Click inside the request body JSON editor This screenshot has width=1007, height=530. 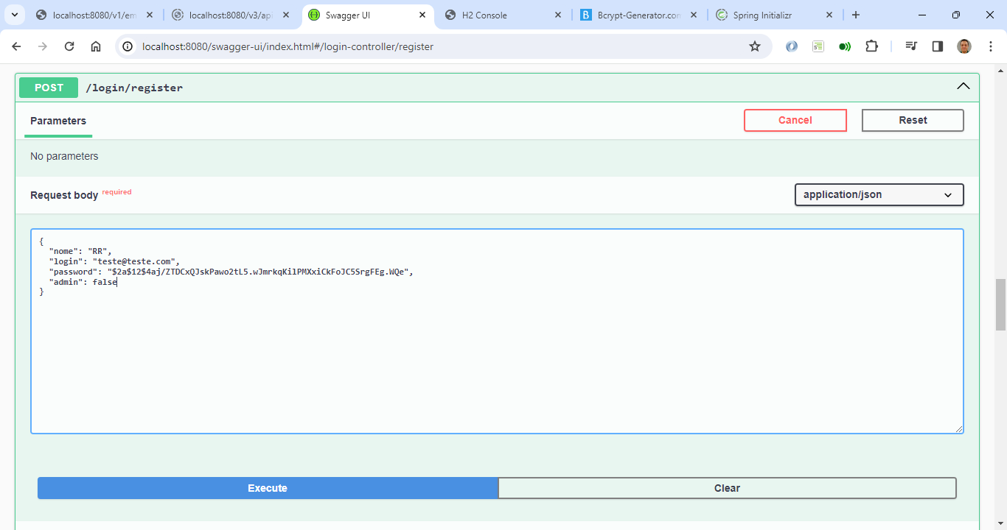click(x=497, y=331)
